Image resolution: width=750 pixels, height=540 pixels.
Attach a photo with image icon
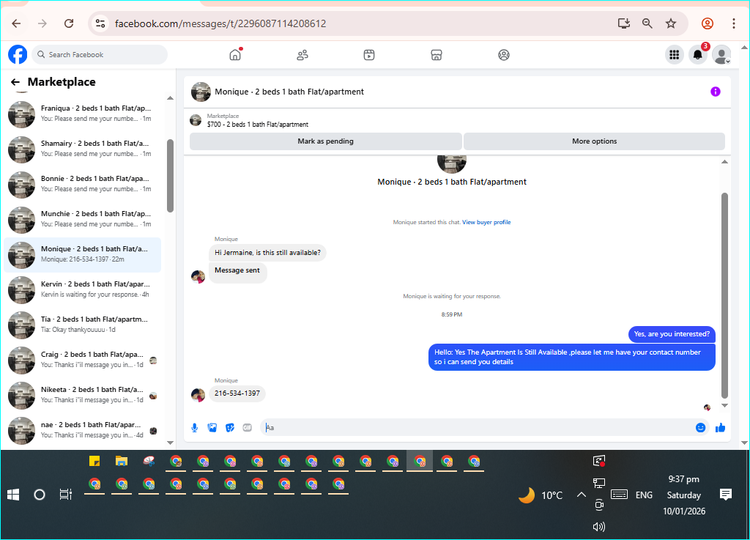[x=212, y=428]
